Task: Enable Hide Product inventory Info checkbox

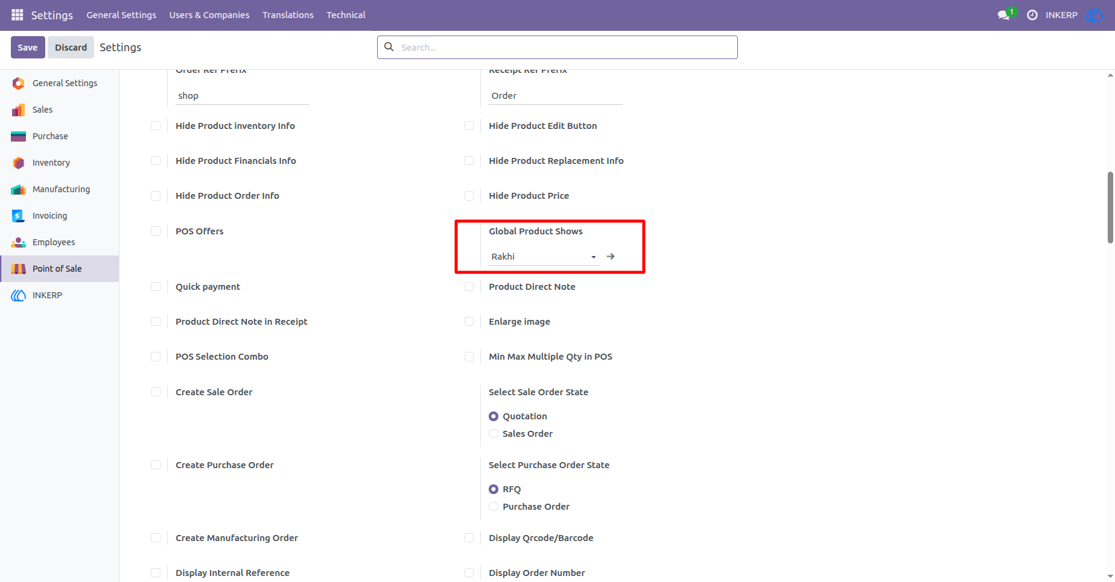Action: point(156,126)
